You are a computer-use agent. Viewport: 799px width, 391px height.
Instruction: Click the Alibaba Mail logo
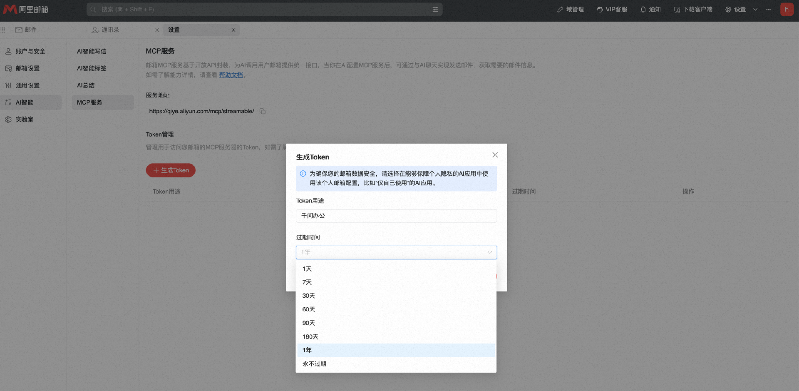pos(26,9)
